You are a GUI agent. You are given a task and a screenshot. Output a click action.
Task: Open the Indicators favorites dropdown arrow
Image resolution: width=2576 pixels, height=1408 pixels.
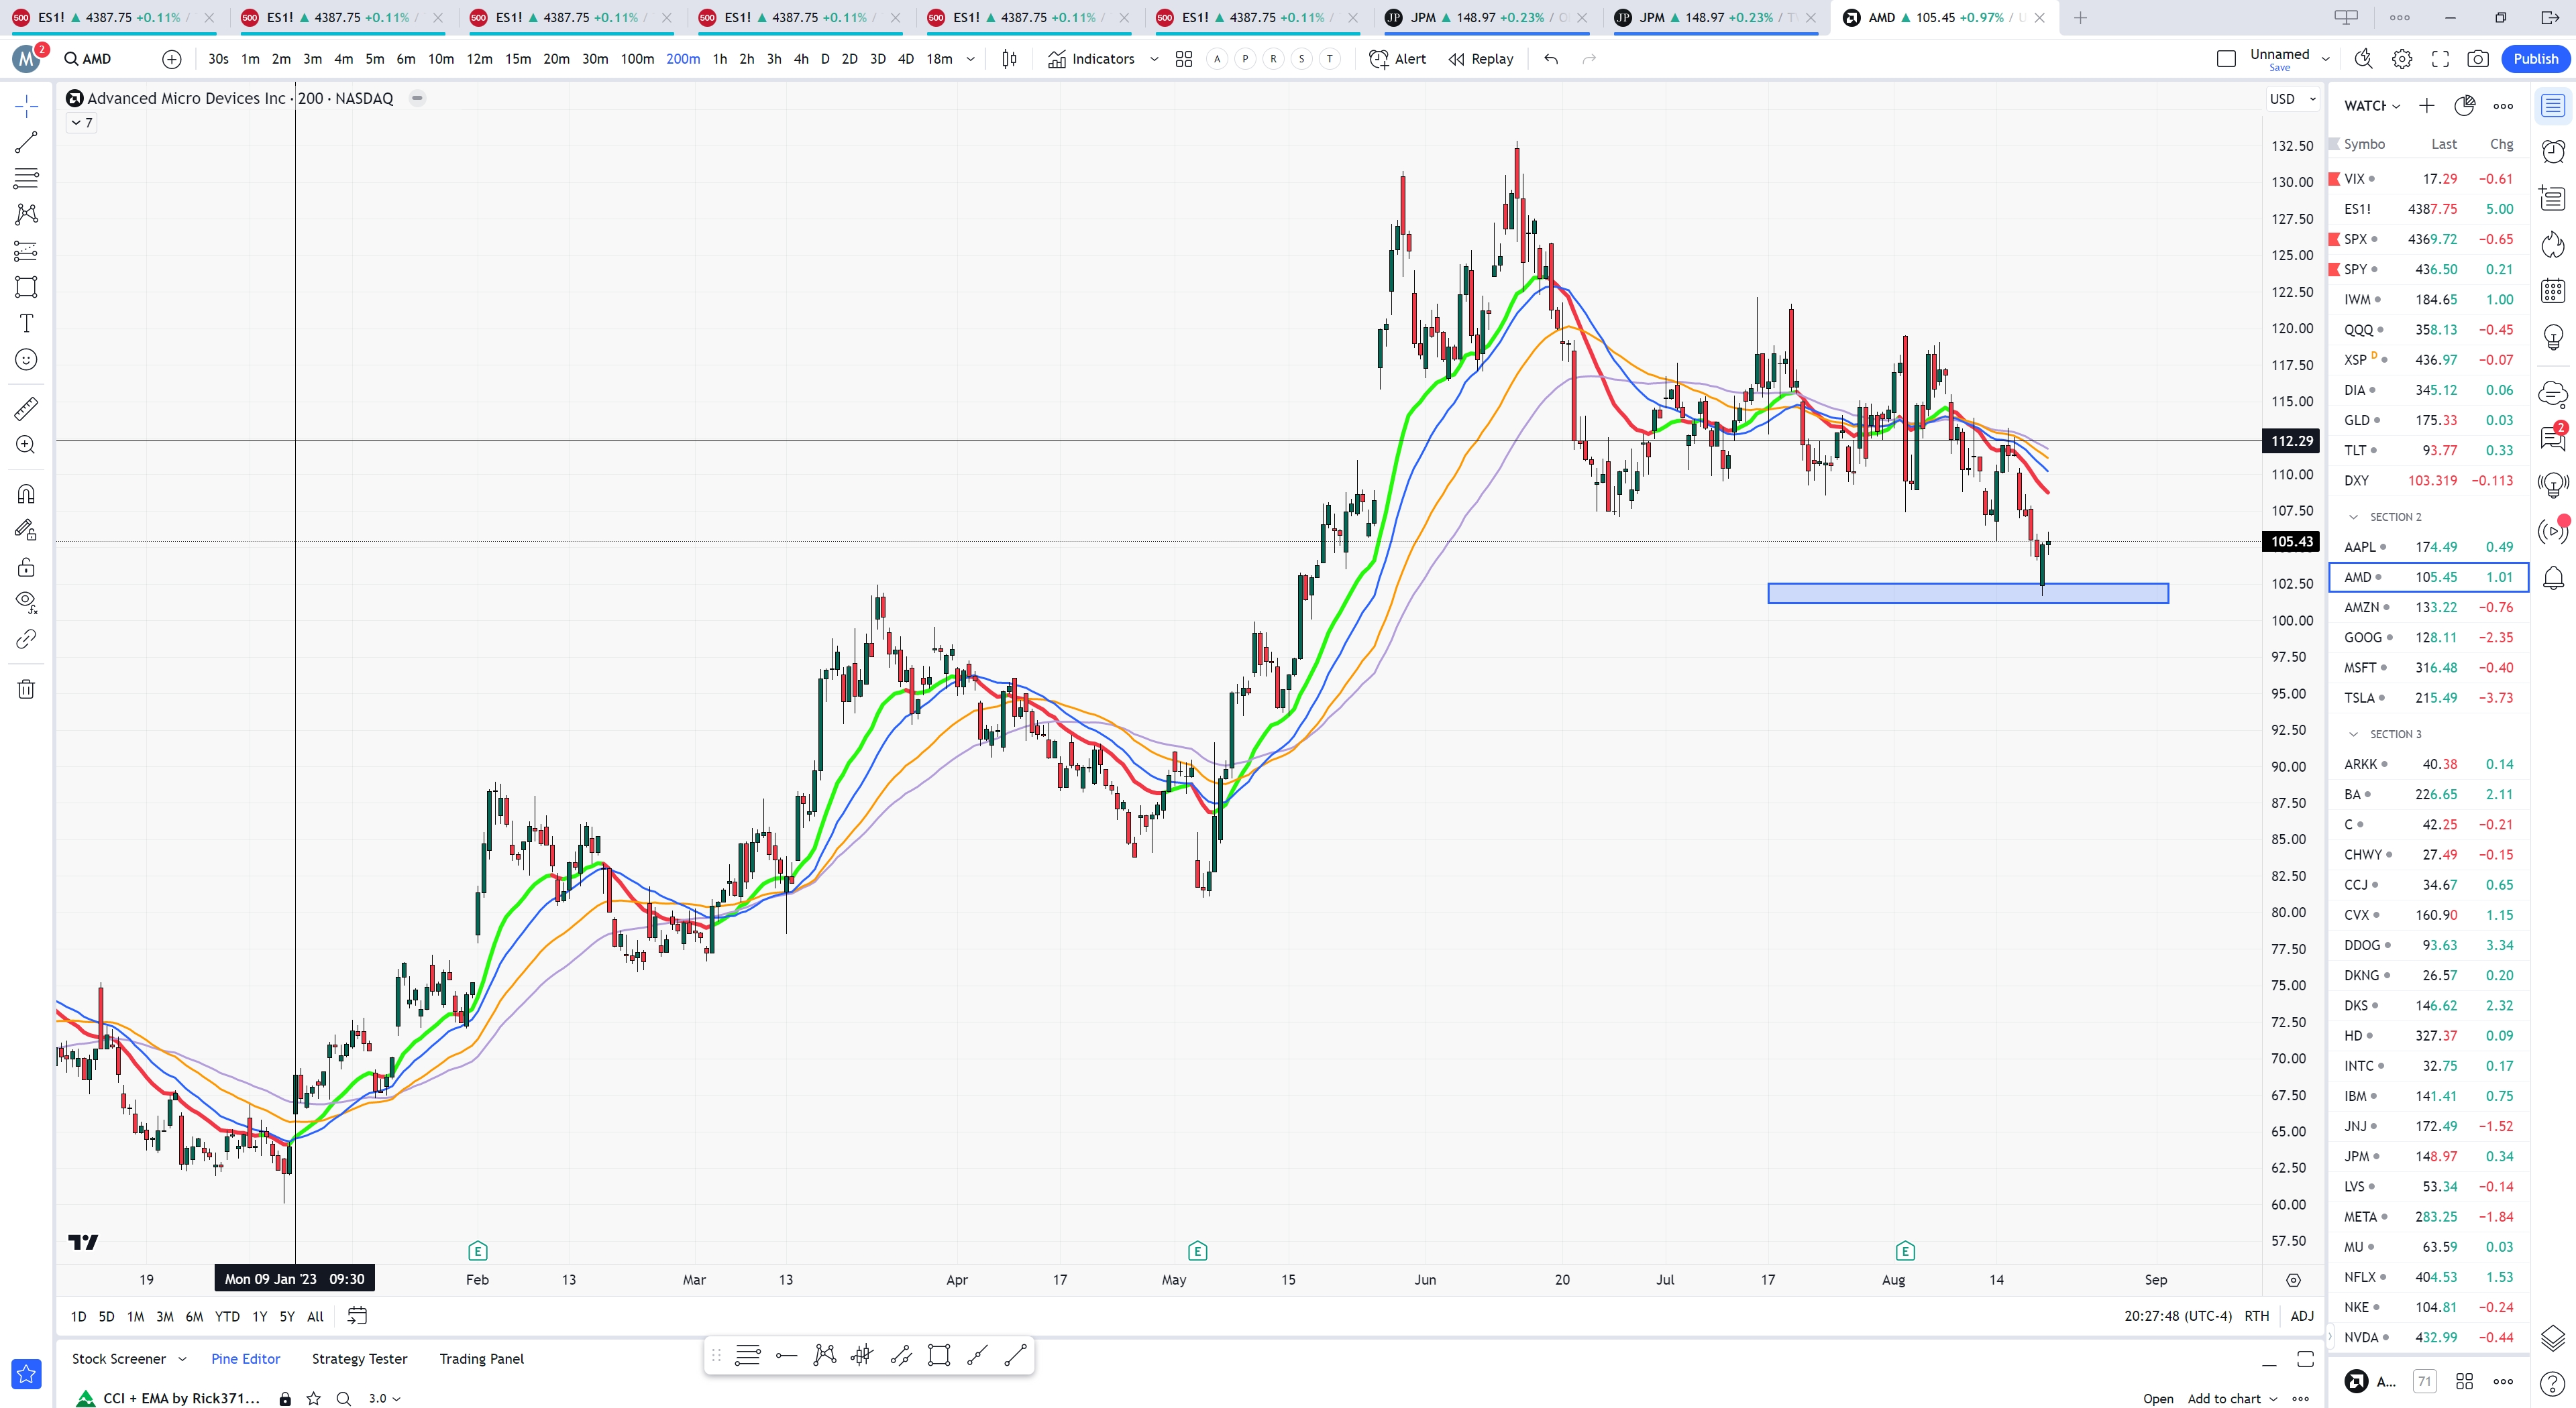pyautogui.click(x=1154, y=59)
